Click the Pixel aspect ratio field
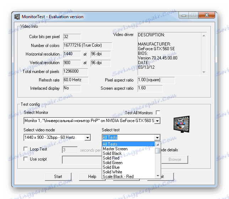This screenshot has height=199, width=229. (156, 80)
